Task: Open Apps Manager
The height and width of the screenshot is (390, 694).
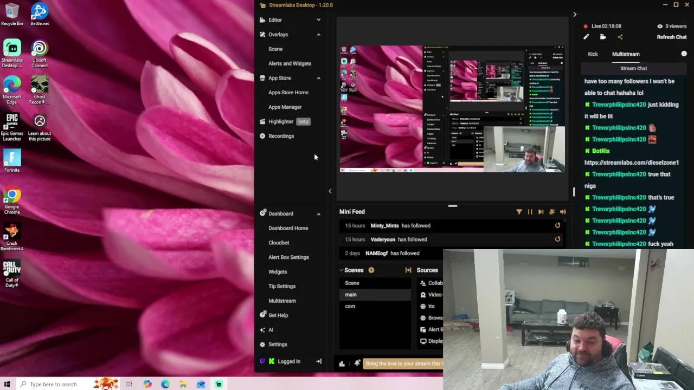Action: point(285,107)
